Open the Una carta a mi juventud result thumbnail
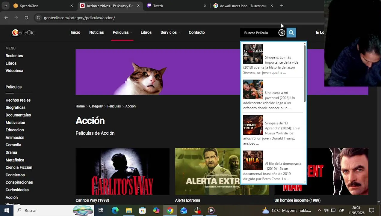The width and height of the screenshot is (381, 216). click(253, 89)
